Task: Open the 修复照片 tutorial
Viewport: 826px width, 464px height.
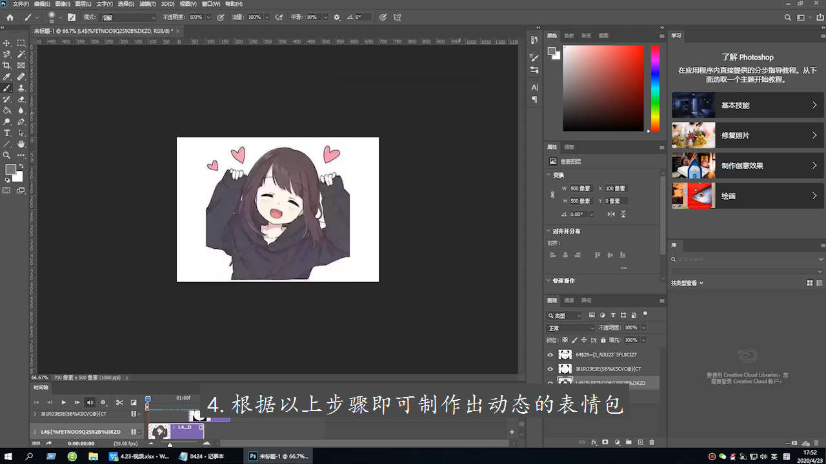Action: [748, 135]
